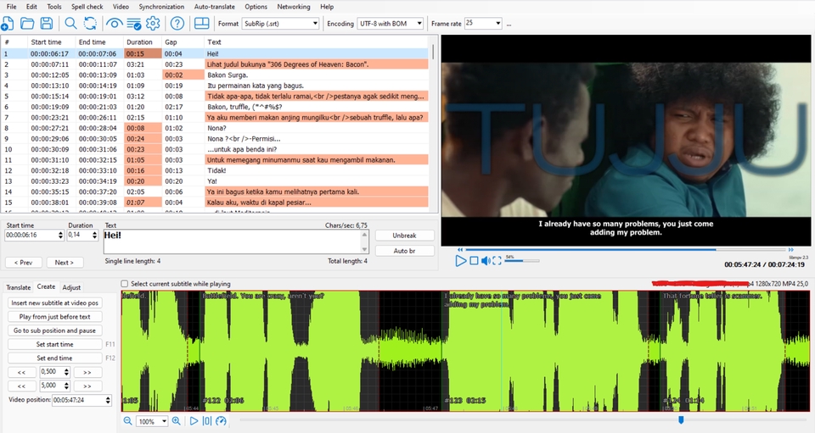
Task: Open a subtitle file via folder icon
Action: (x=27, y=24)
